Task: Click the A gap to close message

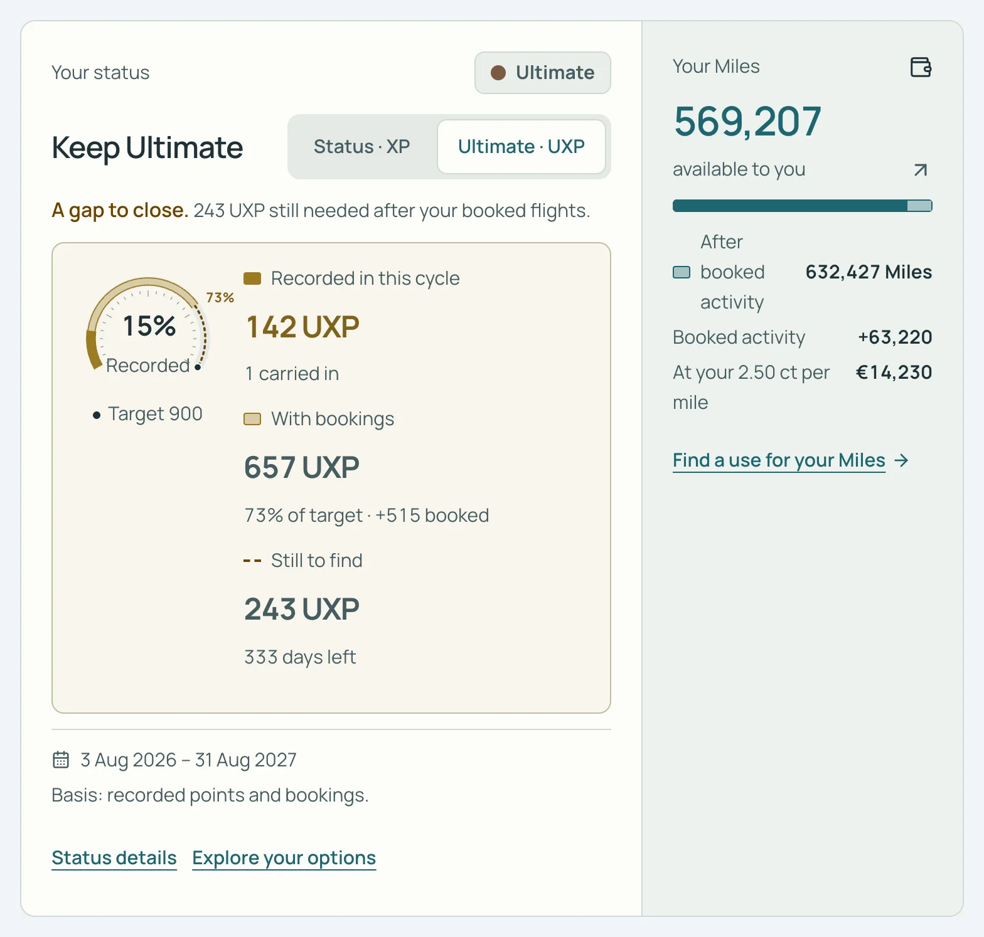Action: pos(321,211)
